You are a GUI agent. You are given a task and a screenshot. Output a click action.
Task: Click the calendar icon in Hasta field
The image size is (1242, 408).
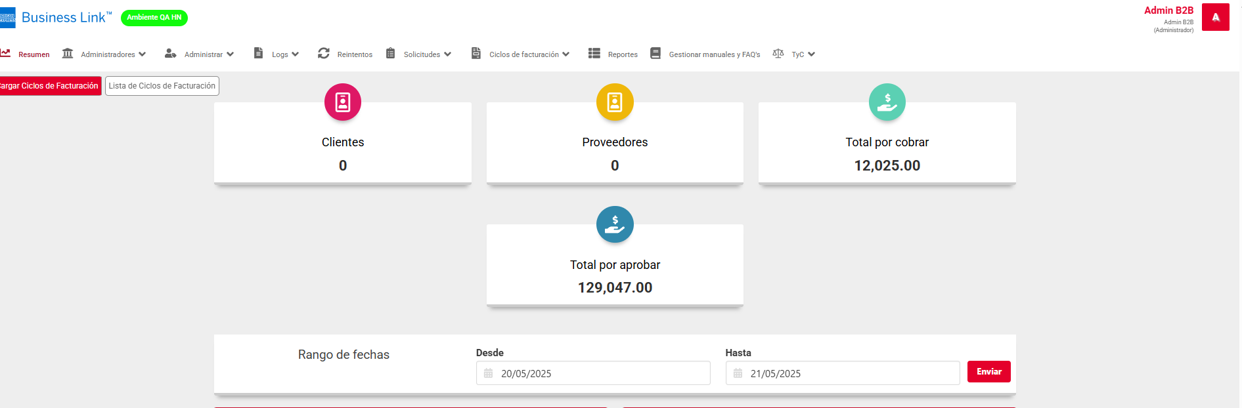(x=738, y=373)
